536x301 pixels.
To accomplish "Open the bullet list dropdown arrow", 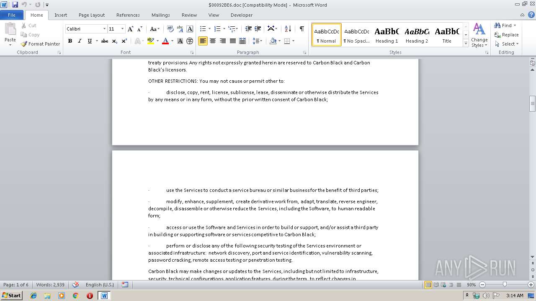I will (x=209, y=29).
